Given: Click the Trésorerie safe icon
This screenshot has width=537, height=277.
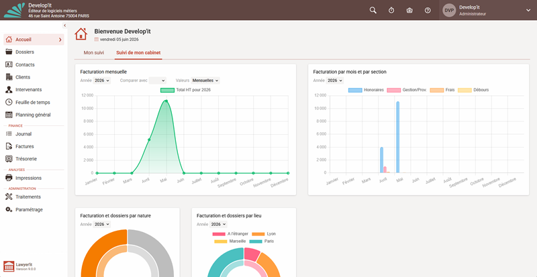Looking at the screenshot, I should coord(9,159).
